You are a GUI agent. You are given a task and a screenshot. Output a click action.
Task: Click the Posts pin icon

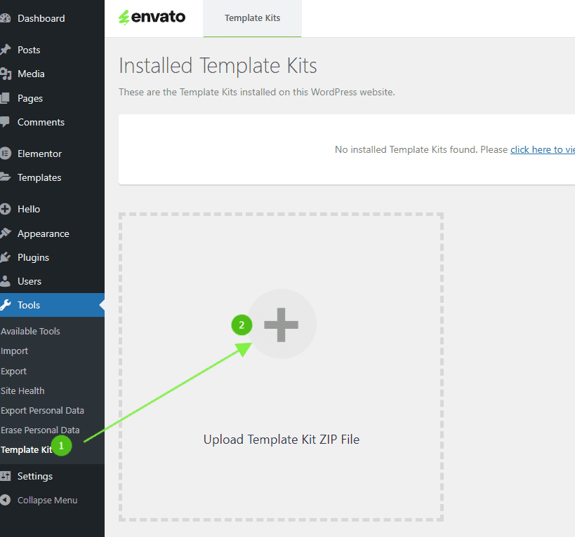(x=6, y=50)
